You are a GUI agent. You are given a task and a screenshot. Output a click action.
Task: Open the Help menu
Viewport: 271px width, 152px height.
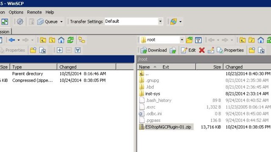coord(50,12)
